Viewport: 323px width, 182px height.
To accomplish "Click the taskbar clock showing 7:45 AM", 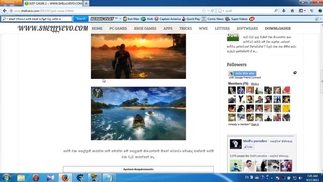I will (312, 178).
